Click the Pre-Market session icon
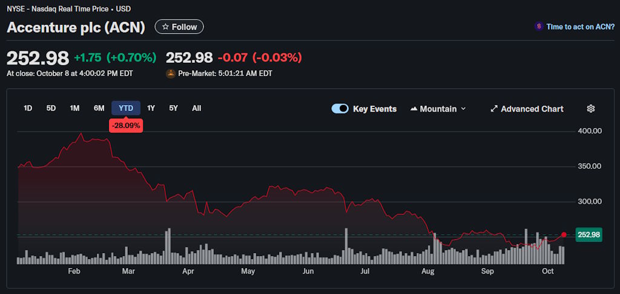Screen dimensions: 620x294 click(171, 74)
